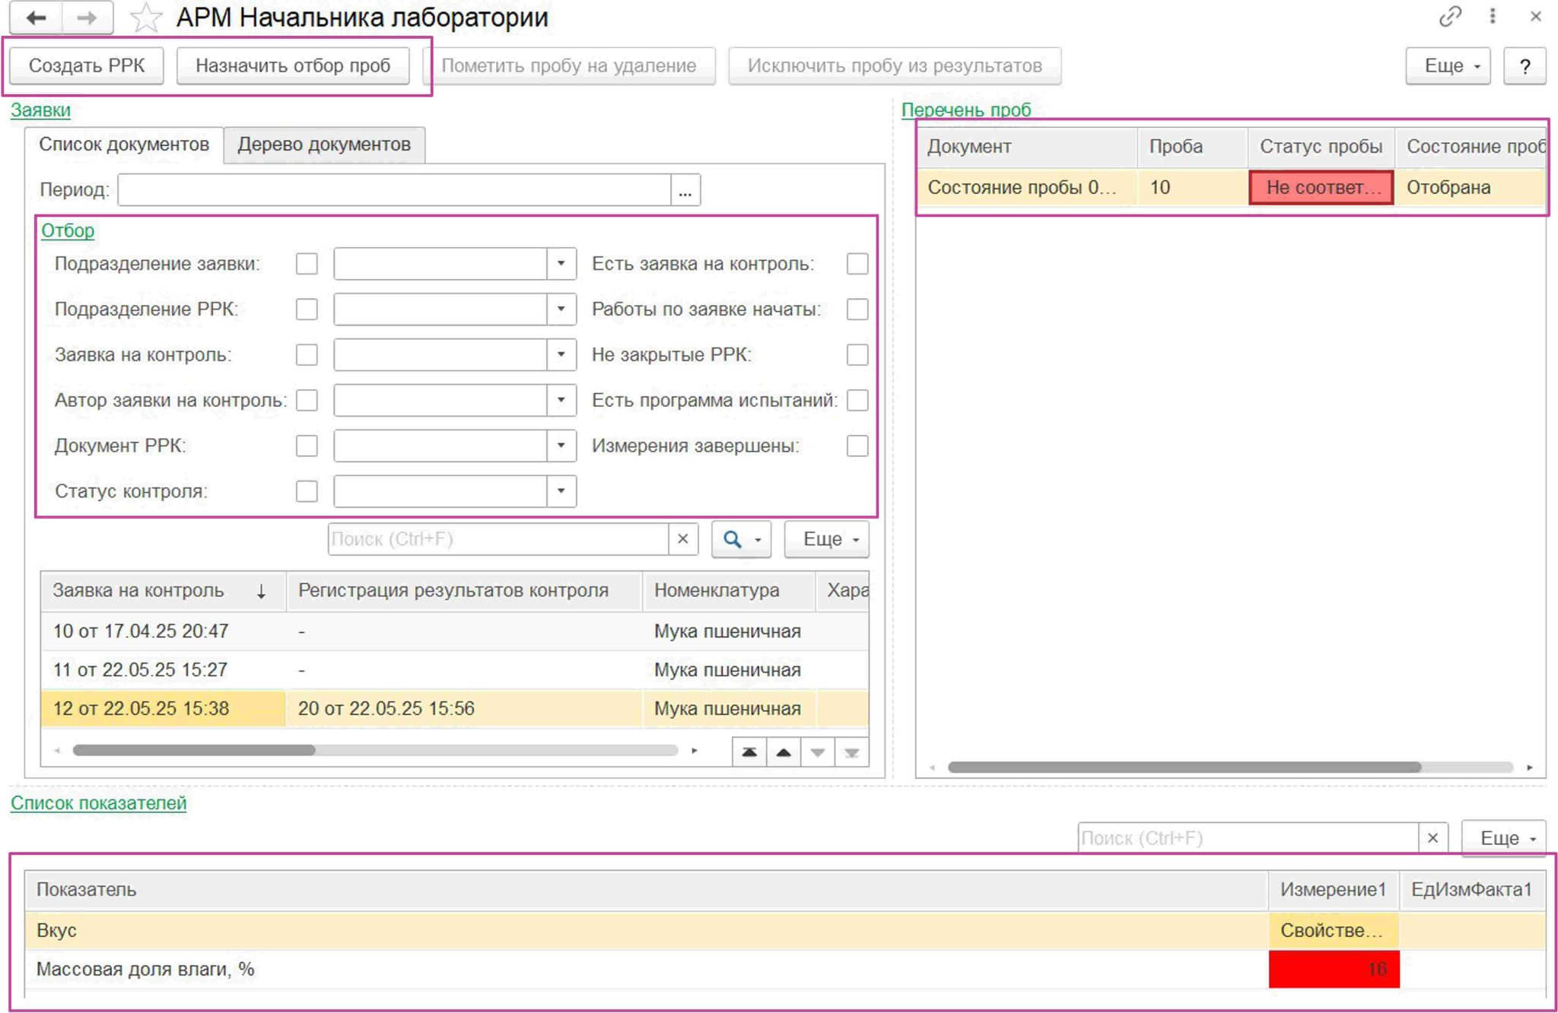The height and width of the screenshot is (1013, 1558).
Task: Switch to the Дерево документов tab
Action: click(324, 144)
